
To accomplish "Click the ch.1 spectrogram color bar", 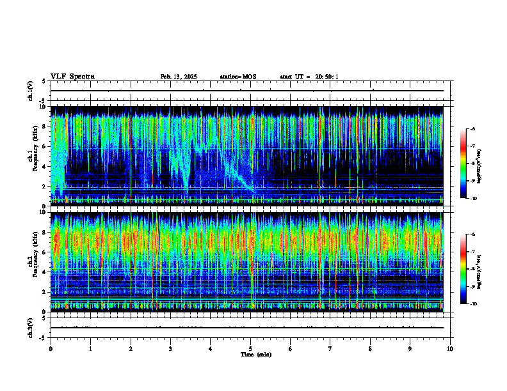I will tap(463, 164).
